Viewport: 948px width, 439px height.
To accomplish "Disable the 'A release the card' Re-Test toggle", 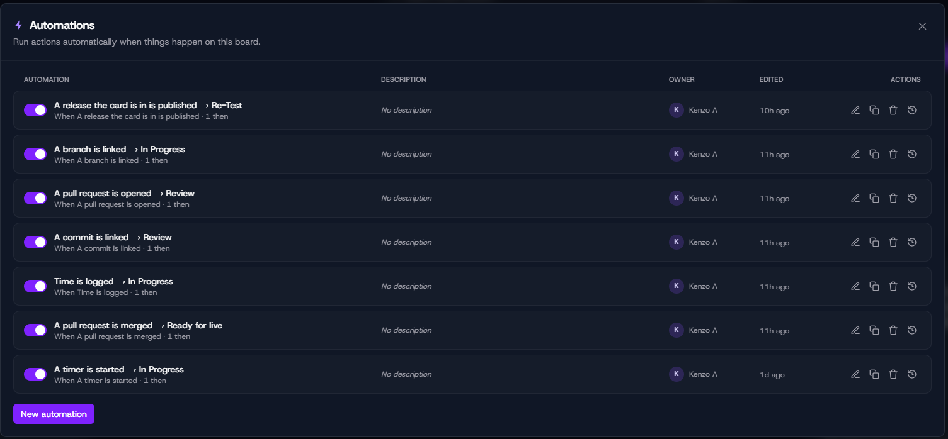I will 35,110.
